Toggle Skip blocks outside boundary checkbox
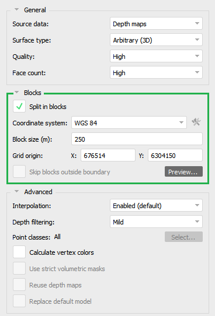This screenshot has height=316, width=215. [19, 171]
